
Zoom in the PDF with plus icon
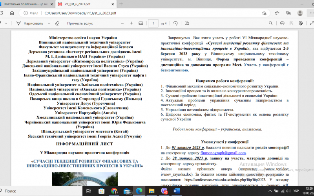131,24
